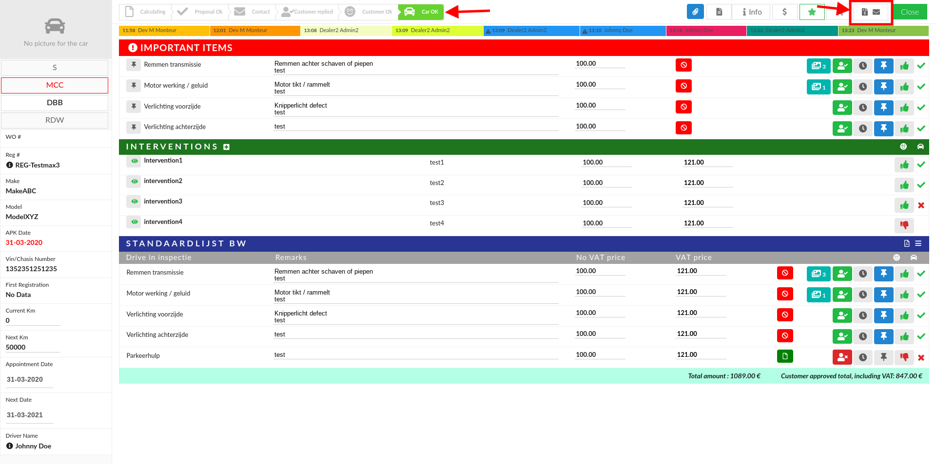Viewport: 936px width, 464px height.
Task: Open the Standaardlijst BW hamburger menu
Action: tap(918, 243)
